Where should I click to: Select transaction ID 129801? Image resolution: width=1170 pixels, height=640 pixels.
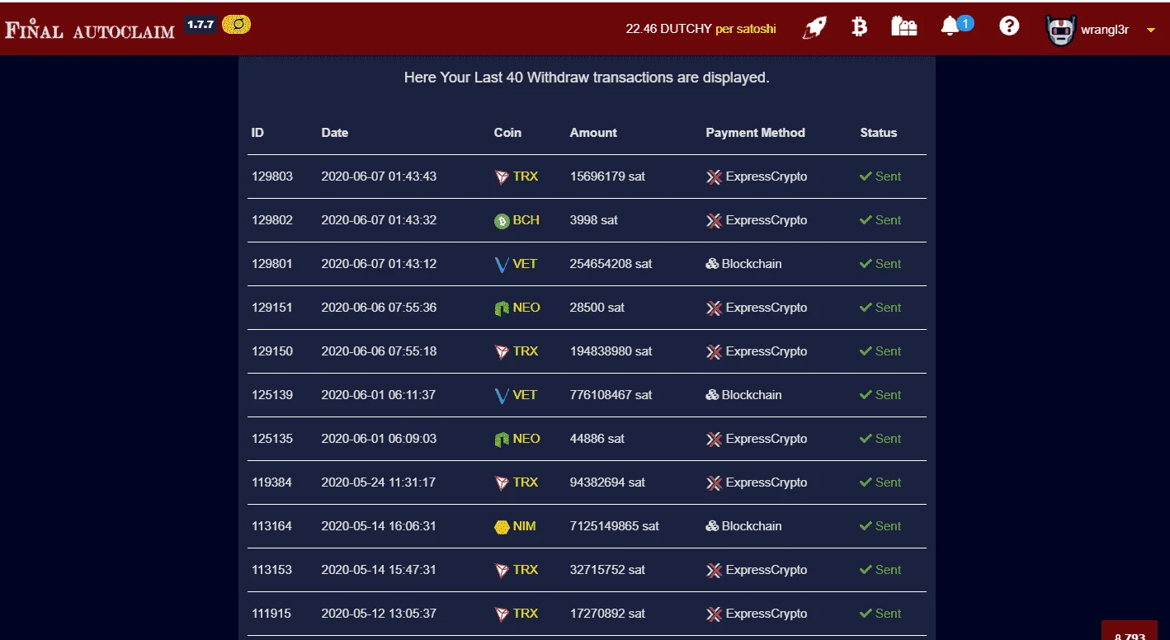[272, 264]
